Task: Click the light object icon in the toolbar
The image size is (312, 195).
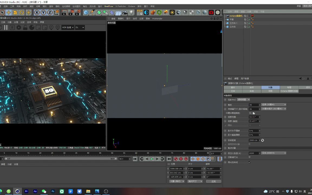Action: point(131,12)
